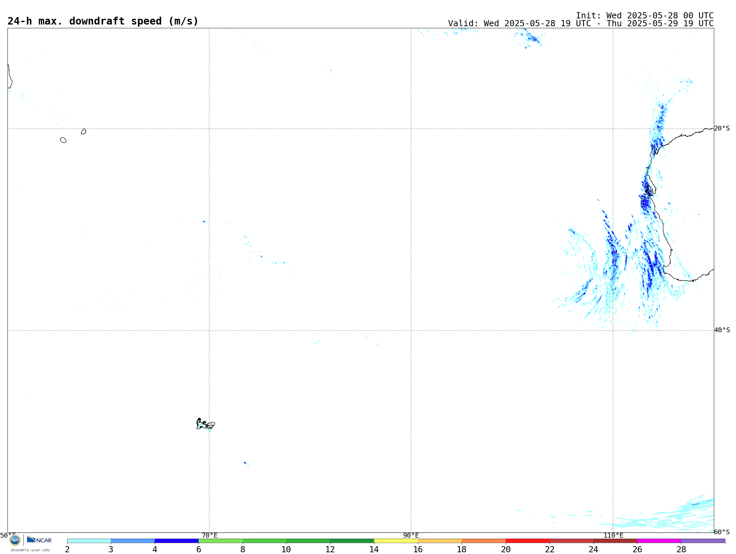Pick the green 8–10 m/s colorbar swatch
The image size is (736, 554).
tap(264, 541)
